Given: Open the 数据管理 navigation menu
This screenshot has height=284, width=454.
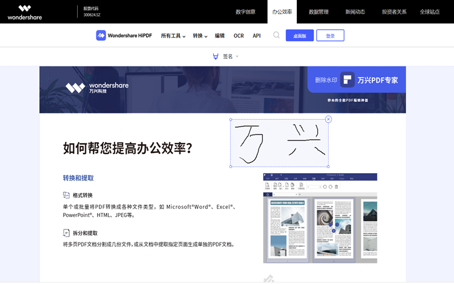Looking at the screenshot, I should (x=318, y=12).
